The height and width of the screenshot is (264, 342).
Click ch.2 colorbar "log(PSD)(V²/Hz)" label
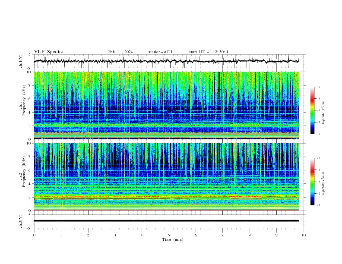[x=323, y=184]
